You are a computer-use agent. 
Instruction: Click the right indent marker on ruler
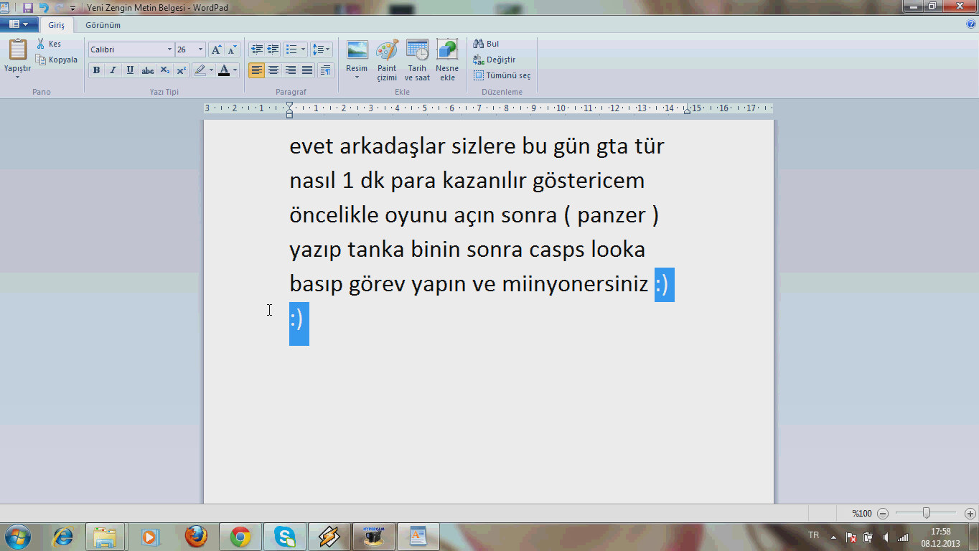click(x=687, y=110)
